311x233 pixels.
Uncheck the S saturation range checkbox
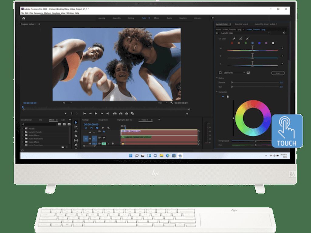(x=282, y=56)
